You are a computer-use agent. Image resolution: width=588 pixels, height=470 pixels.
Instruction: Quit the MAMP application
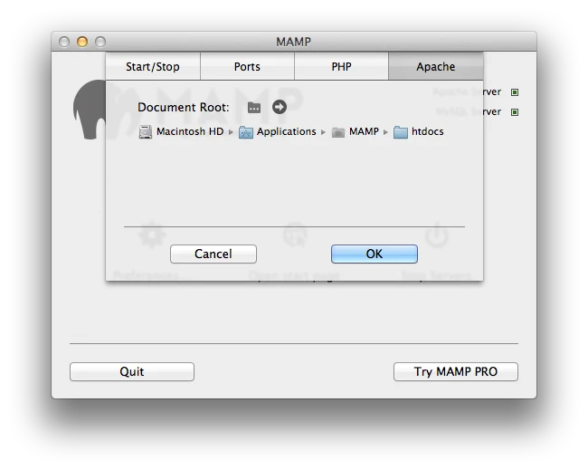[x=132, y=371]
